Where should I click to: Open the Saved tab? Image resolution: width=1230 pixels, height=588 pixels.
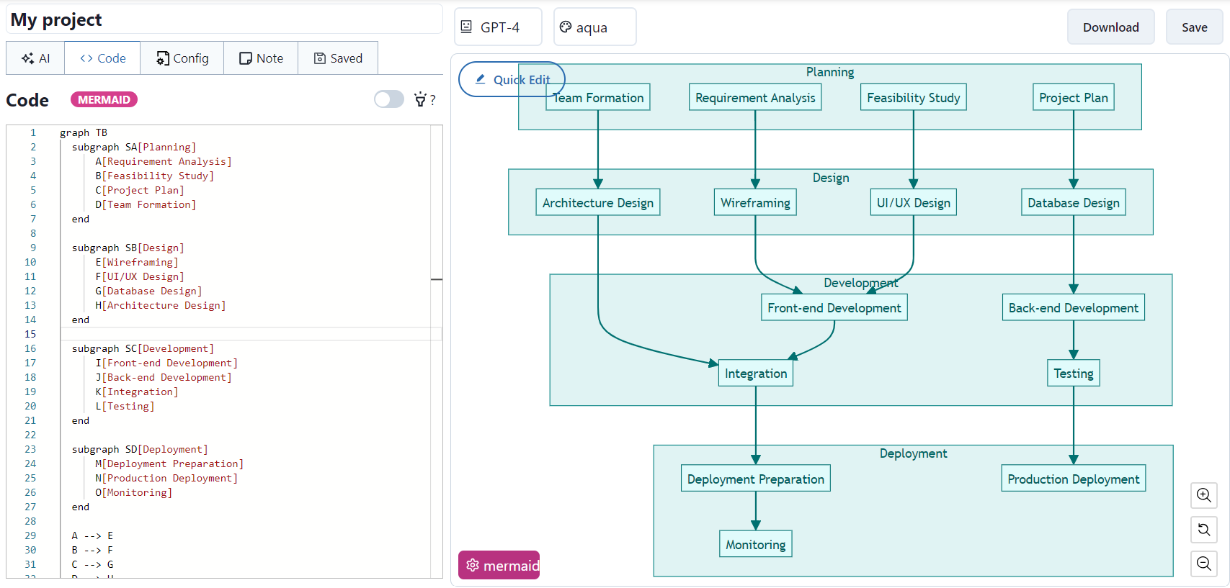(x=338, y=58)
